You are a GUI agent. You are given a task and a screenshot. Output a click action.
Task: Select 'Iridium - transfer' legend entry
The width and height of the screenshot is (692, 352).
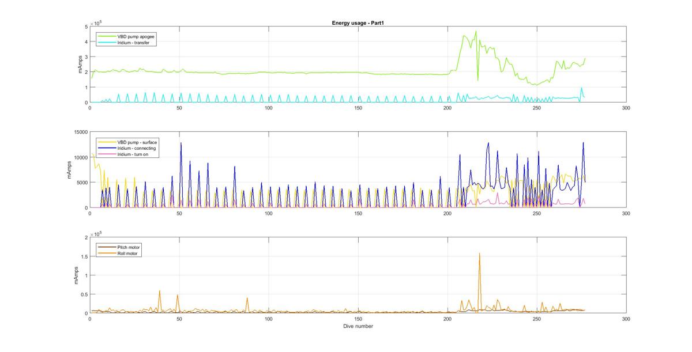[x=134, y=42]
